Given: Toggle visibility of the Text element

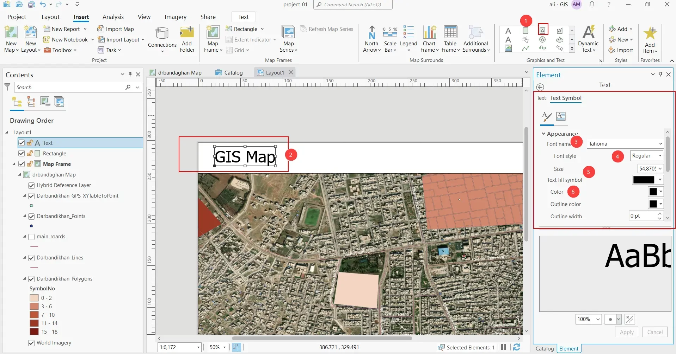Looking at the screenshot, I should pyautogui.click(x=21, y=143).
